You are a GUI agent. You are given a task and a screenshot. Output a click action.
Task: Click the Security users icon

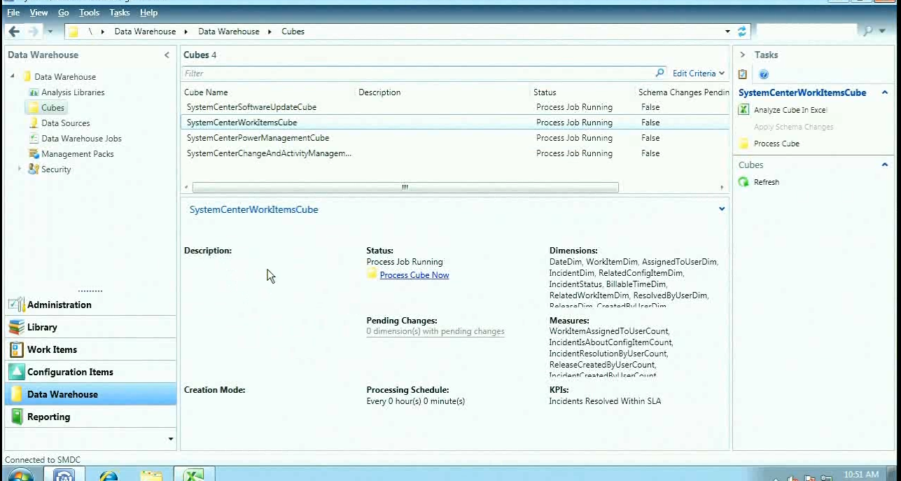(34, 169)
